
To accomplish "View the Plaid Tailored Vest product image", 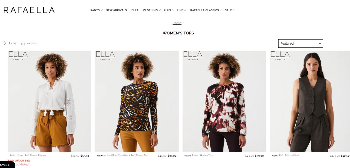I will pyautogui.click(x=310, y=101).
